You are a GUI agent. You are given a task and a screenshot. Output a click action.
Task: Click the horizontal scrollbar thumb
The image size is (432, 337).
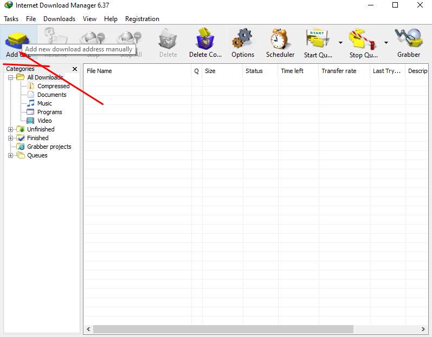click(223, 329)
